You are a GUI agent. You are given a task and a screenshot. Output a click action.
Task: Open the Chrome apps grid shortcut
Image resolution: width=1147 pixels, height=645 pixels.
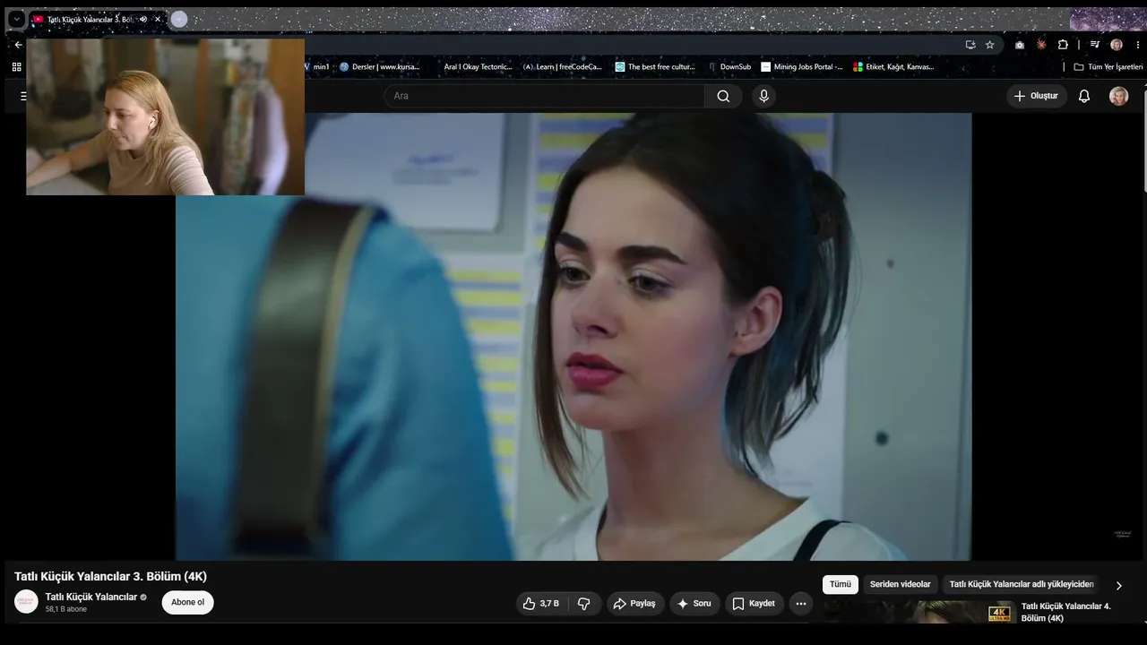click(16, 66)
